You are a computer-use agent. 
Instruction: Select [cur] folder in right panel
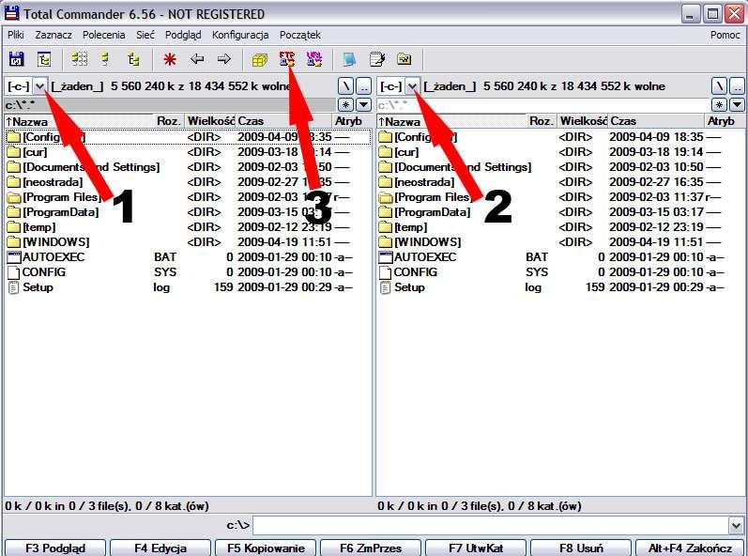pos(560,152)
